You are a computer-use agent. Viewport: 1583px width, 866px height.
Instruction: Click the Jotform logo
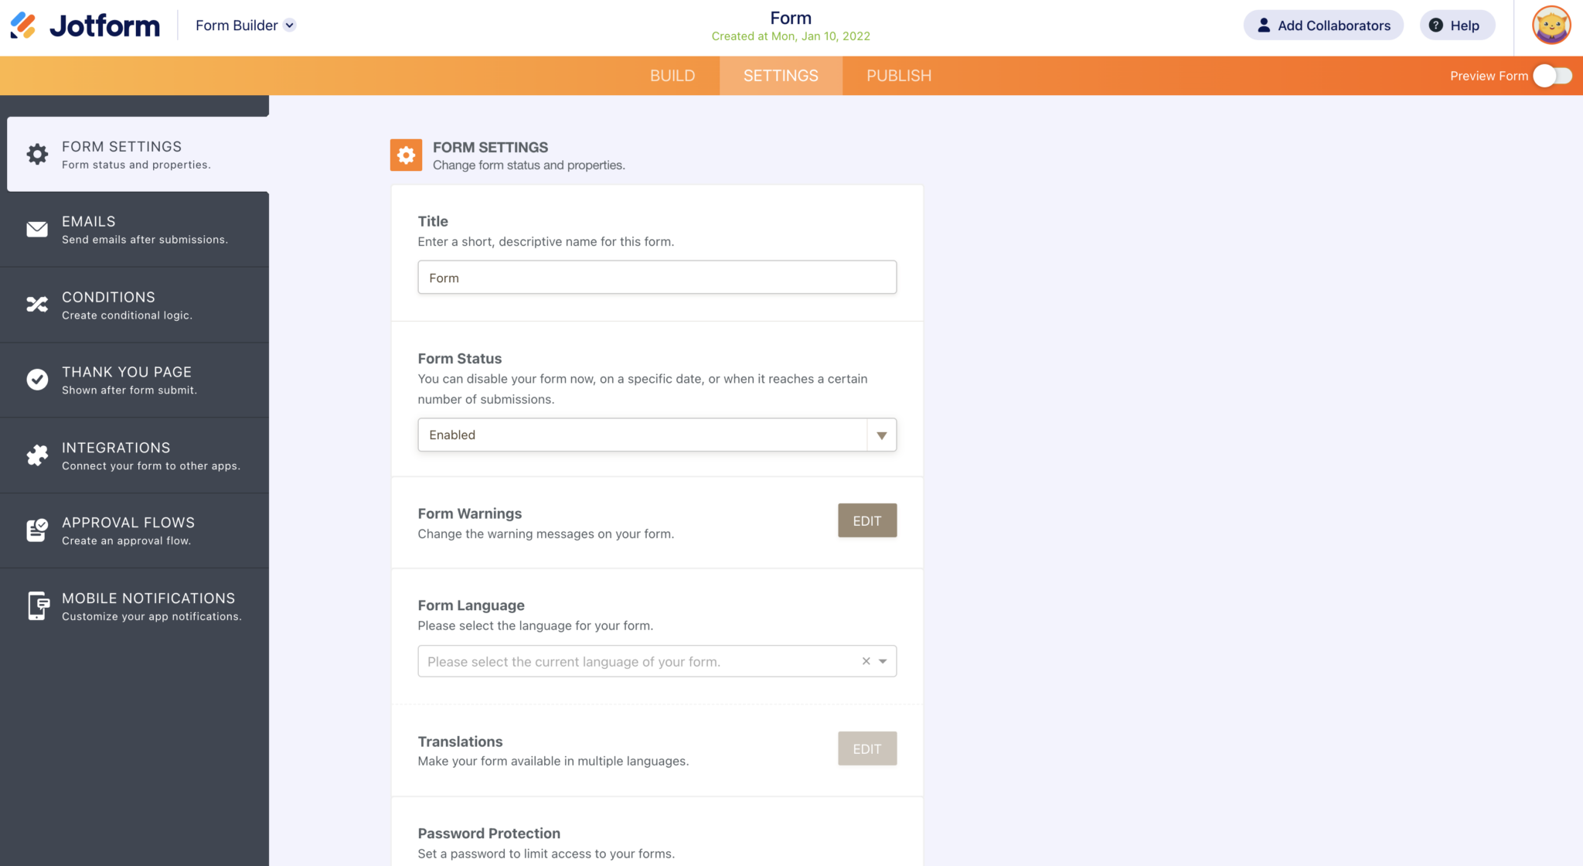click(83, 25)
